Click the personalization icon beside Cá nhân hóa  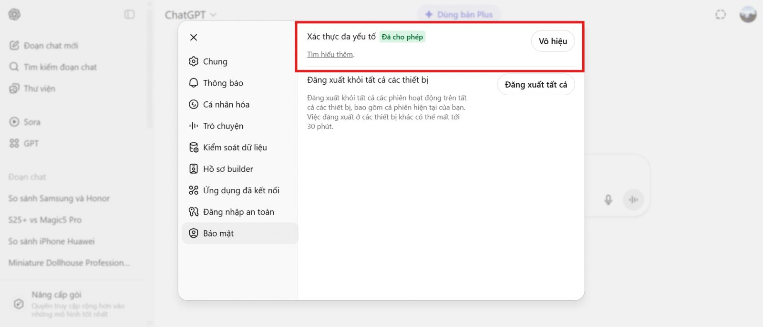(194, 104)
